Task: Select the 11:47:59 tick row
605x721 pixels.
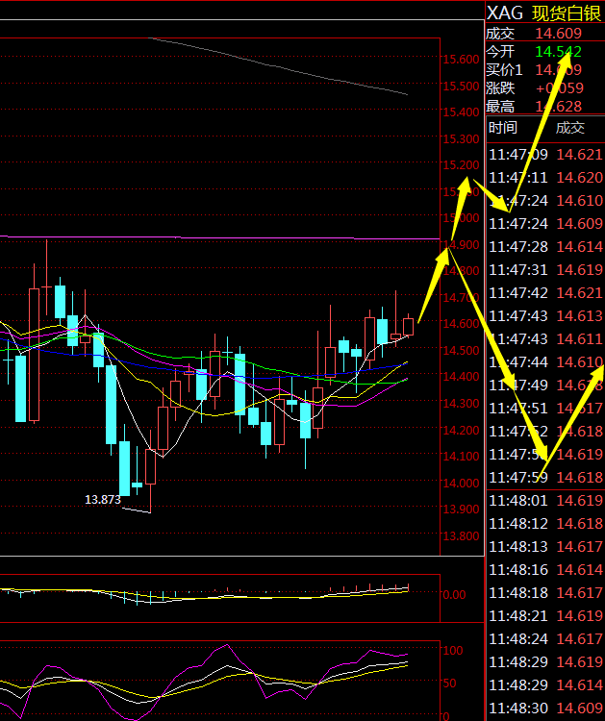Action: pos(545,477)
